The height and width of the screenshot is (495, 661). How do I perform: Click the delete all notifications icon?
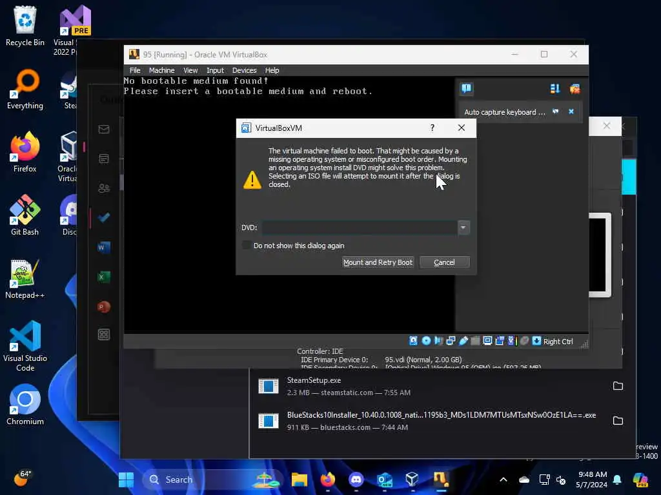pos(575,88)
